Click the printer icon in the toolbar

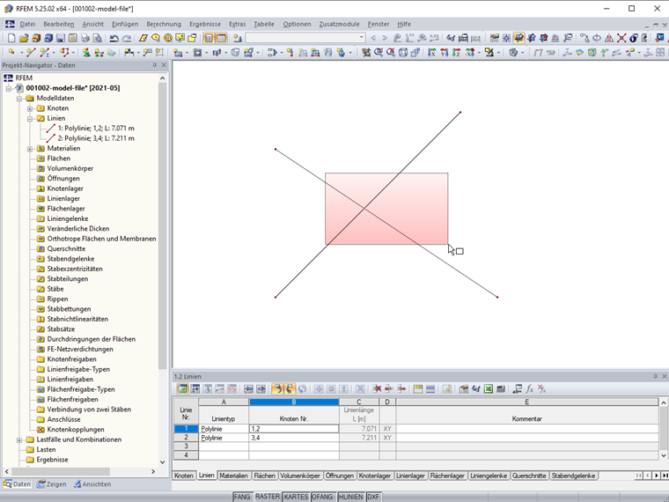tap(85, 38)
